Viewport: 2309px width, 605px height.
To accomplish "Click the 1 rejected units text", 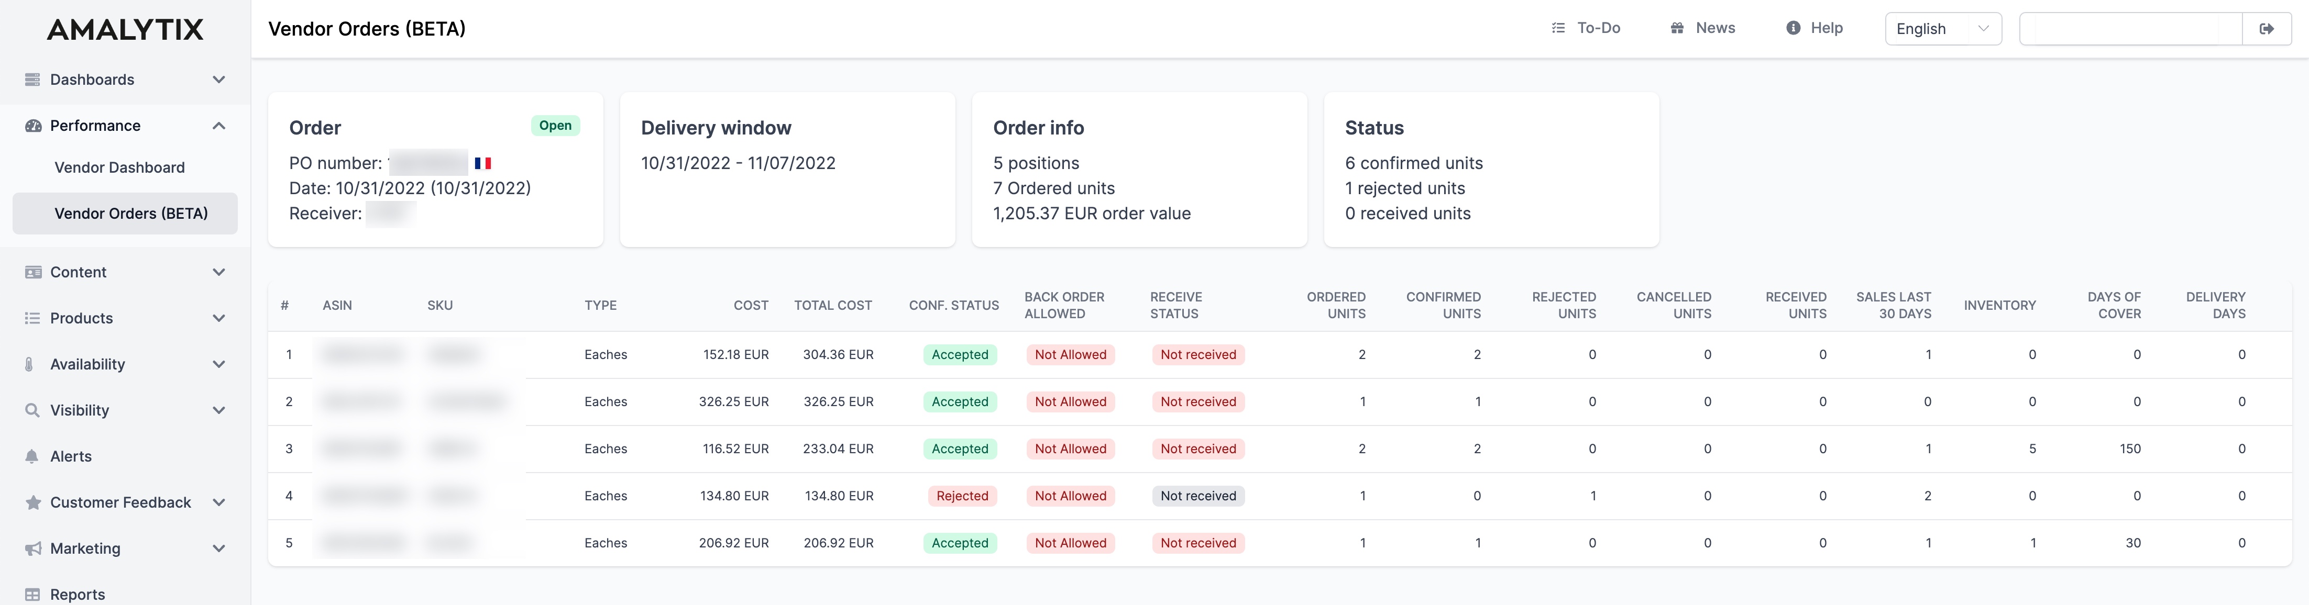I will [x=1404, y=188].
